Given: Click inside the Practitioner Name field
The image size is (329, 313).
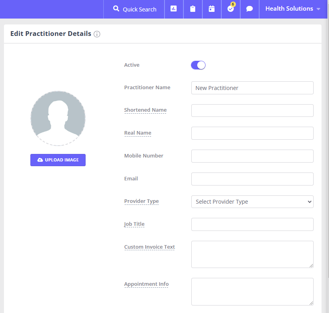Looking at the screenshot, I should [252, 88].
